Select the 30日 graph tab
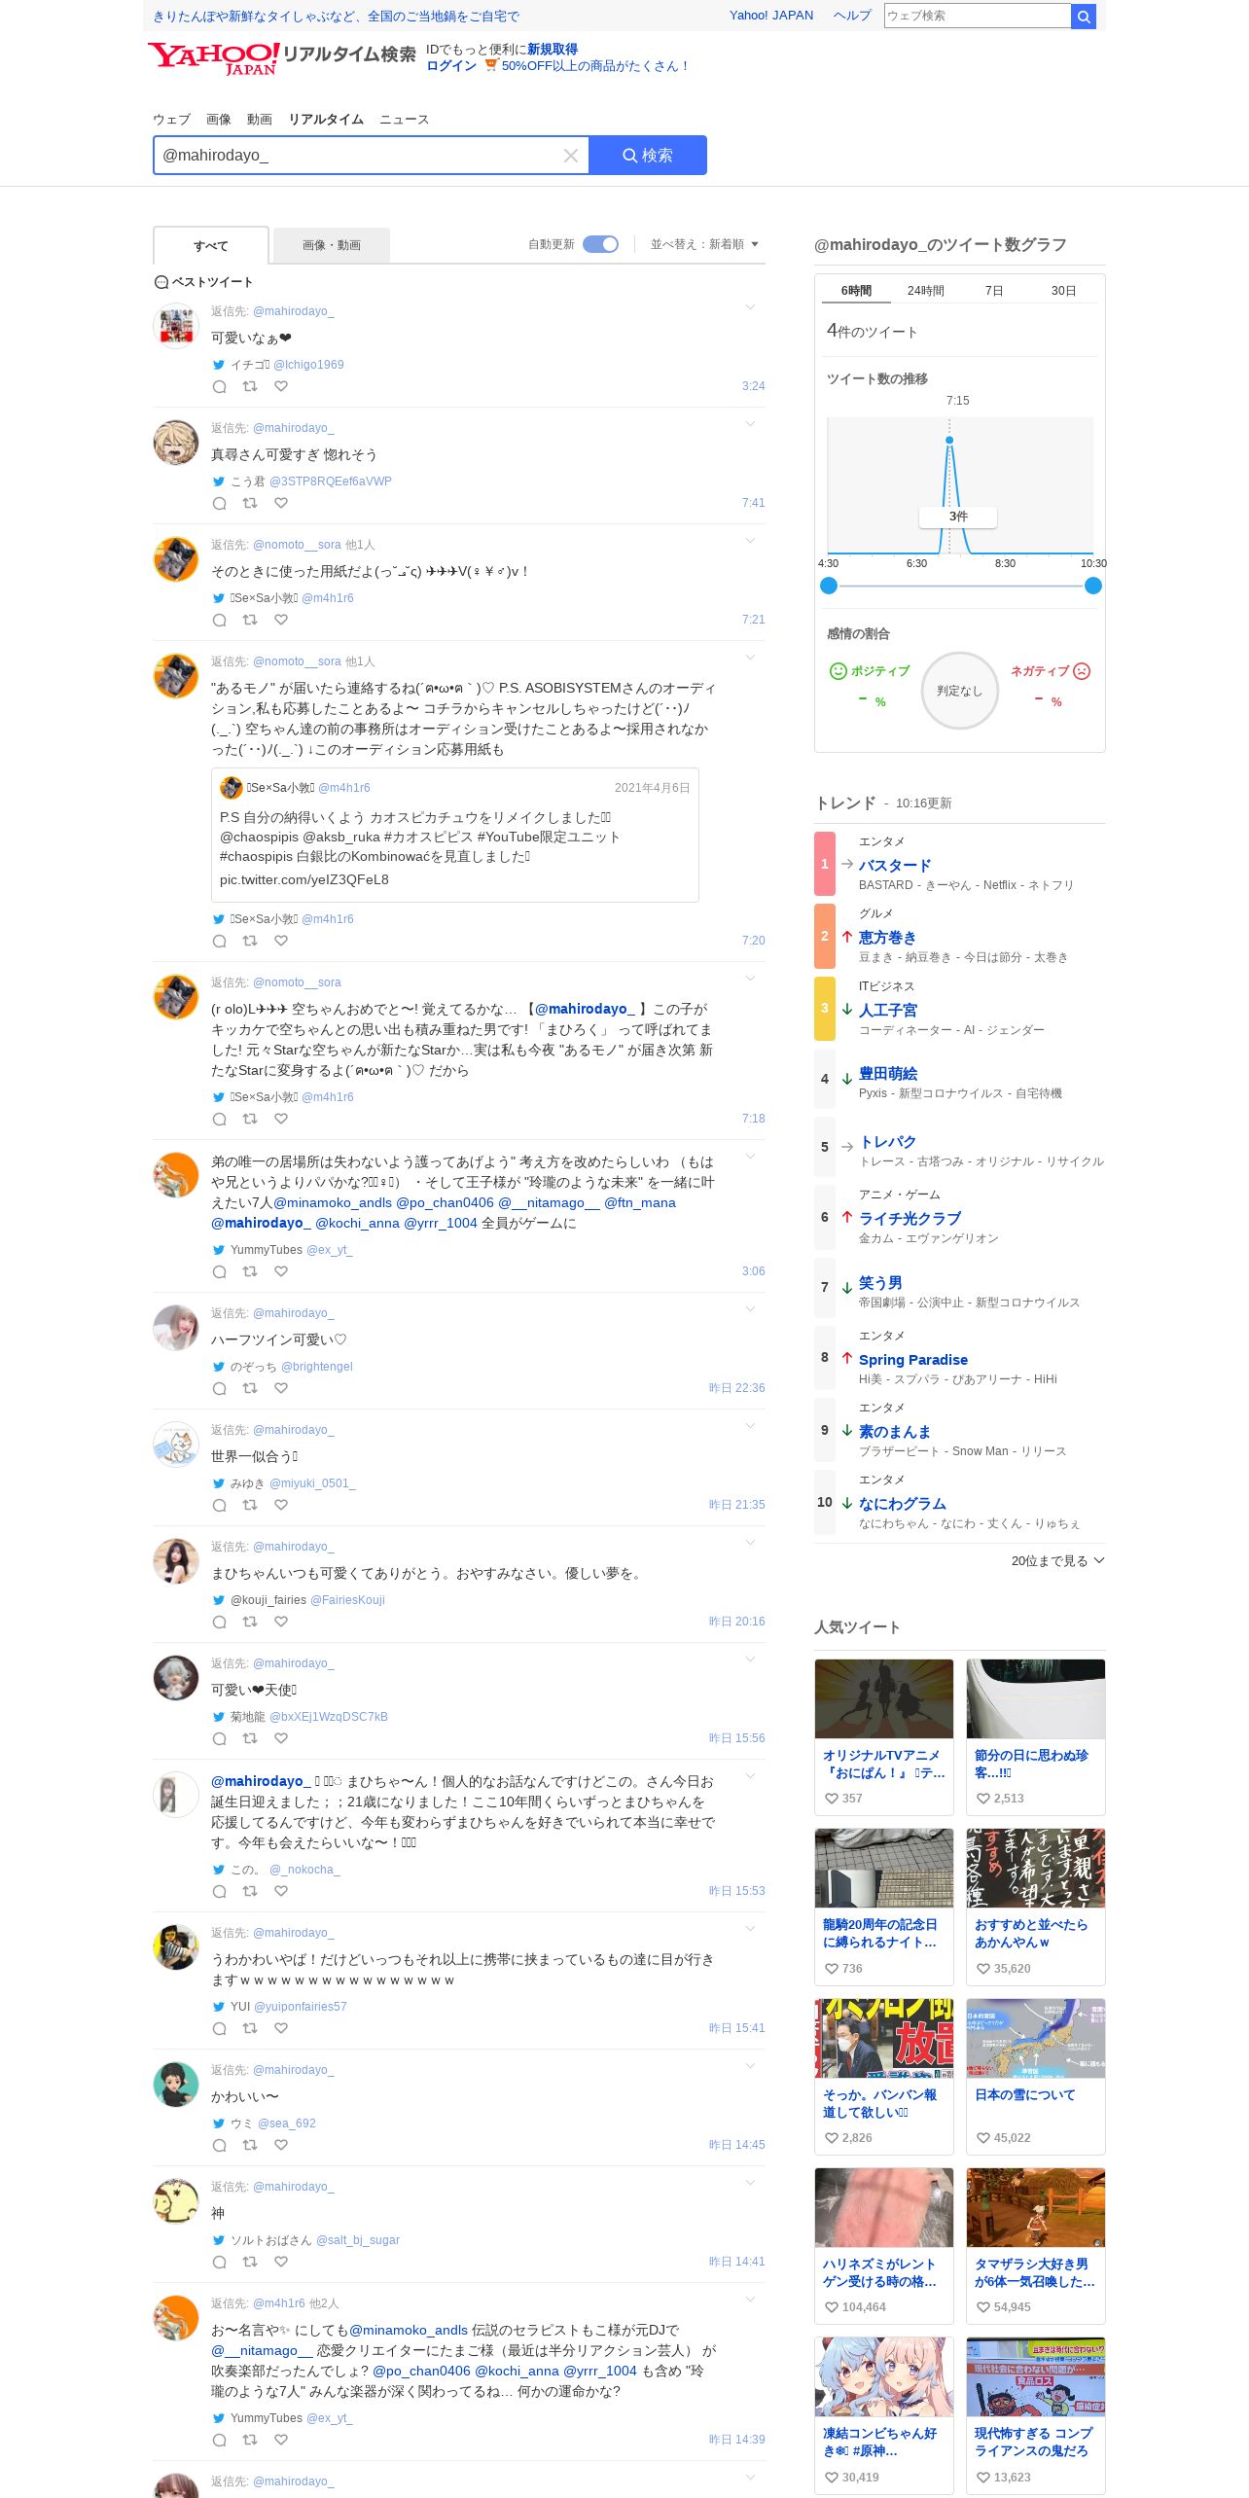The width and height of the screenshot is (1249, 2498). tap(1063, 291)
